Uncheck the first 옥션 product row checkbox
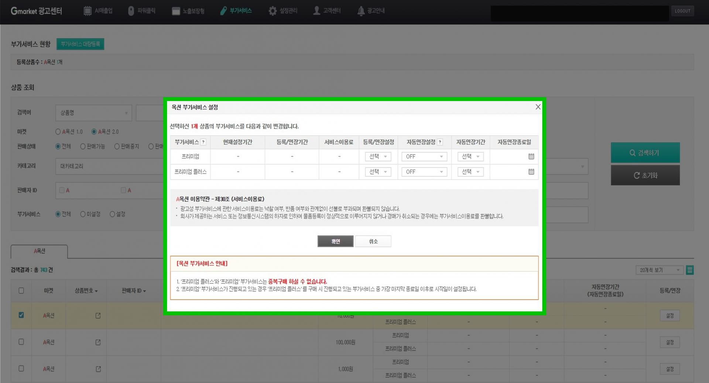 pyautogui.click(x=21, y=315)
